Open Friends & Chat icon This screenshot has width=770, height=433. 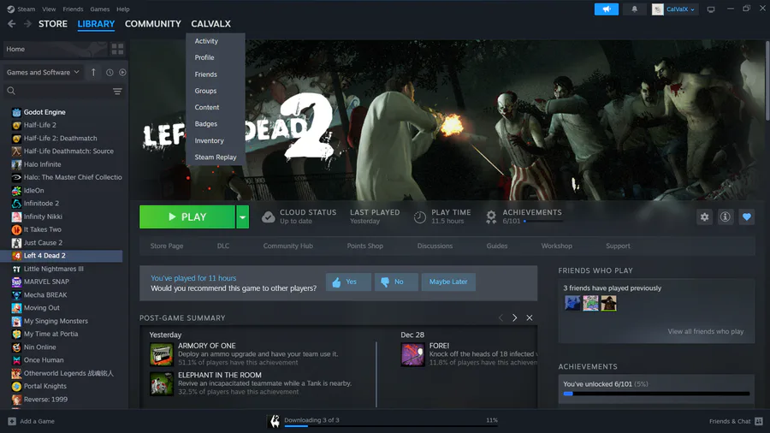click(x=759, y=421)
